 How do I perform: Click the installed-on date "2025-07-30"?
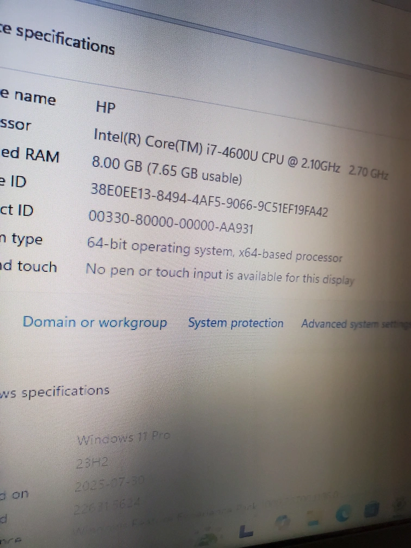tap(109, 484)
